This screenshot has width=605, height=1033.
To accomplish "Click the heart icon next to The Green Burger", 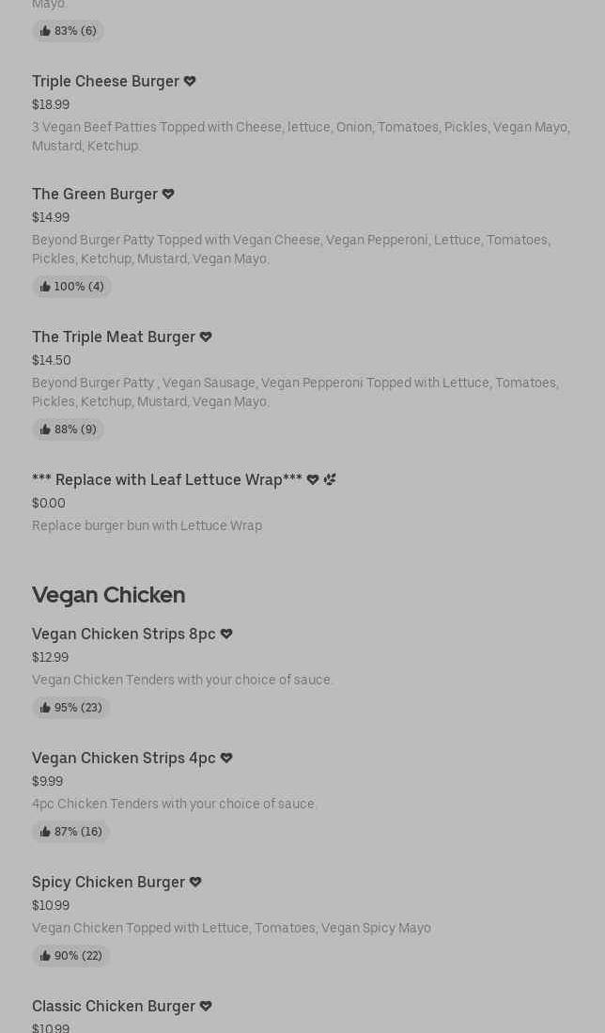I will (168, 194).
